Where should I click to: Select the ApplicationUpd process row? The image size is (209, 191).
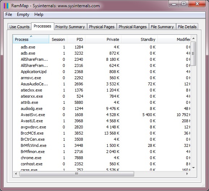coord(102,72)
